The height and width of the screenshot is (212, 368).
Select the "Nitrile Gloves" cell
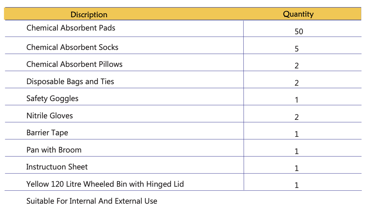click(x=50, y=116)
